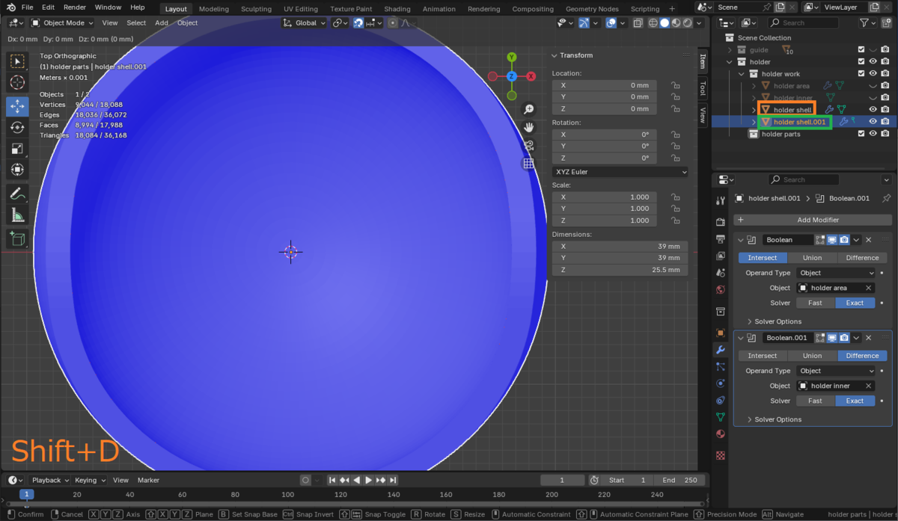
Task: Open the Tool sidebar tab
Action: tap(703, 88)
